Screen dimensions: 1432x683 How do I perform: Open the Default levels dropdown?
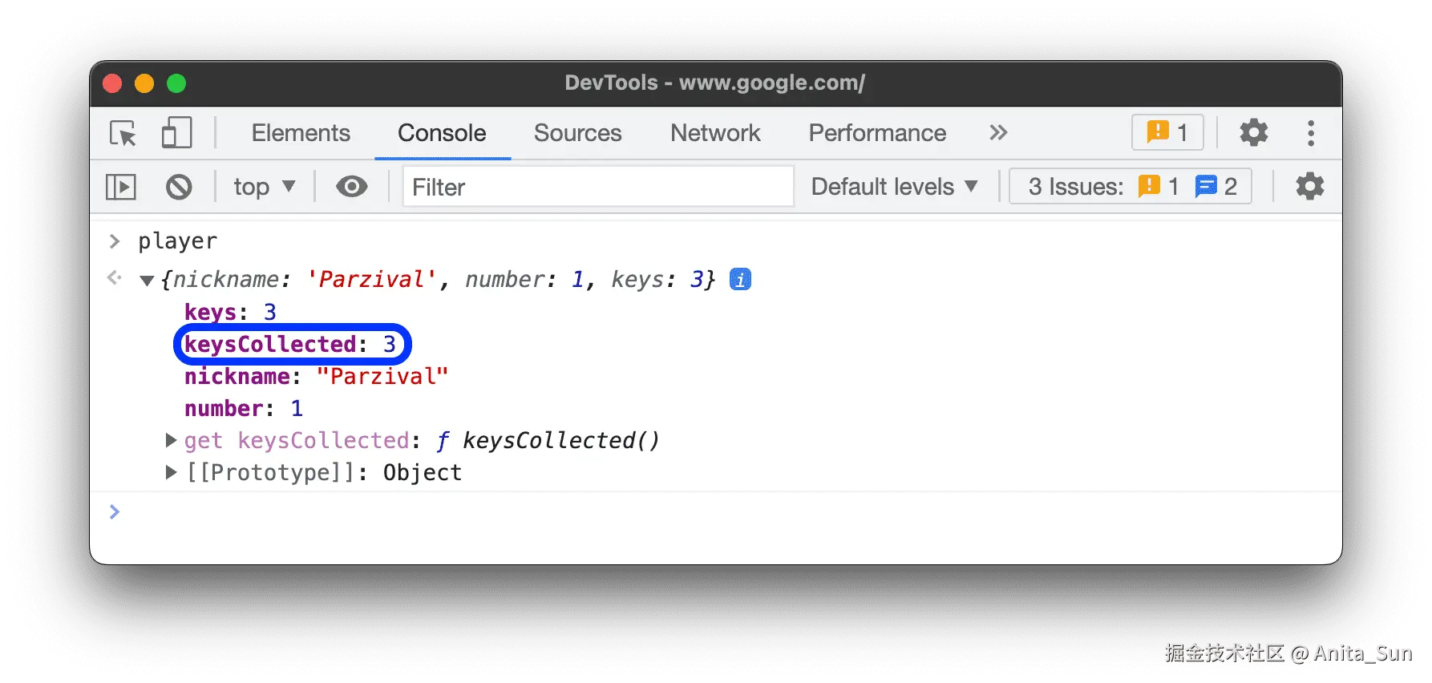click(894, 188)
